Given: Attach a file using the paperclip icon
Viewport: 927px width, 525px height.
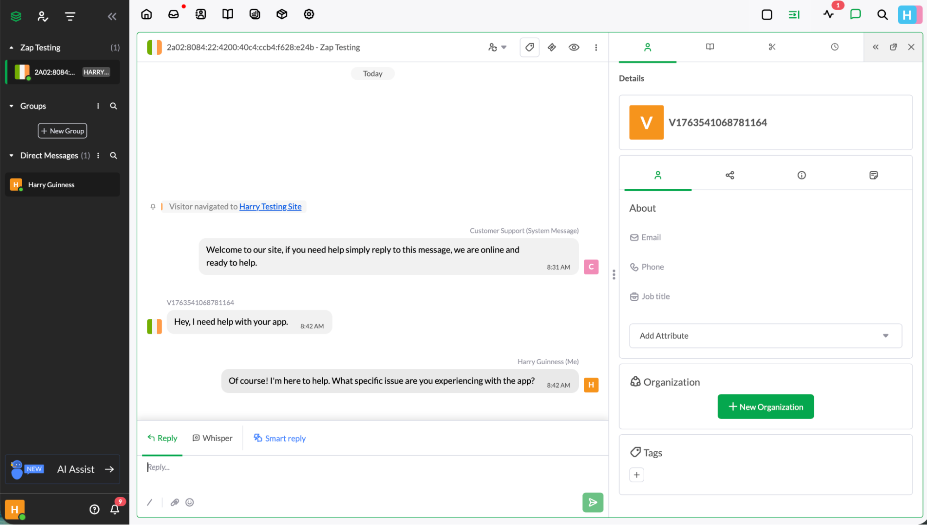Looking at the screenshot, I should point(175,502).
